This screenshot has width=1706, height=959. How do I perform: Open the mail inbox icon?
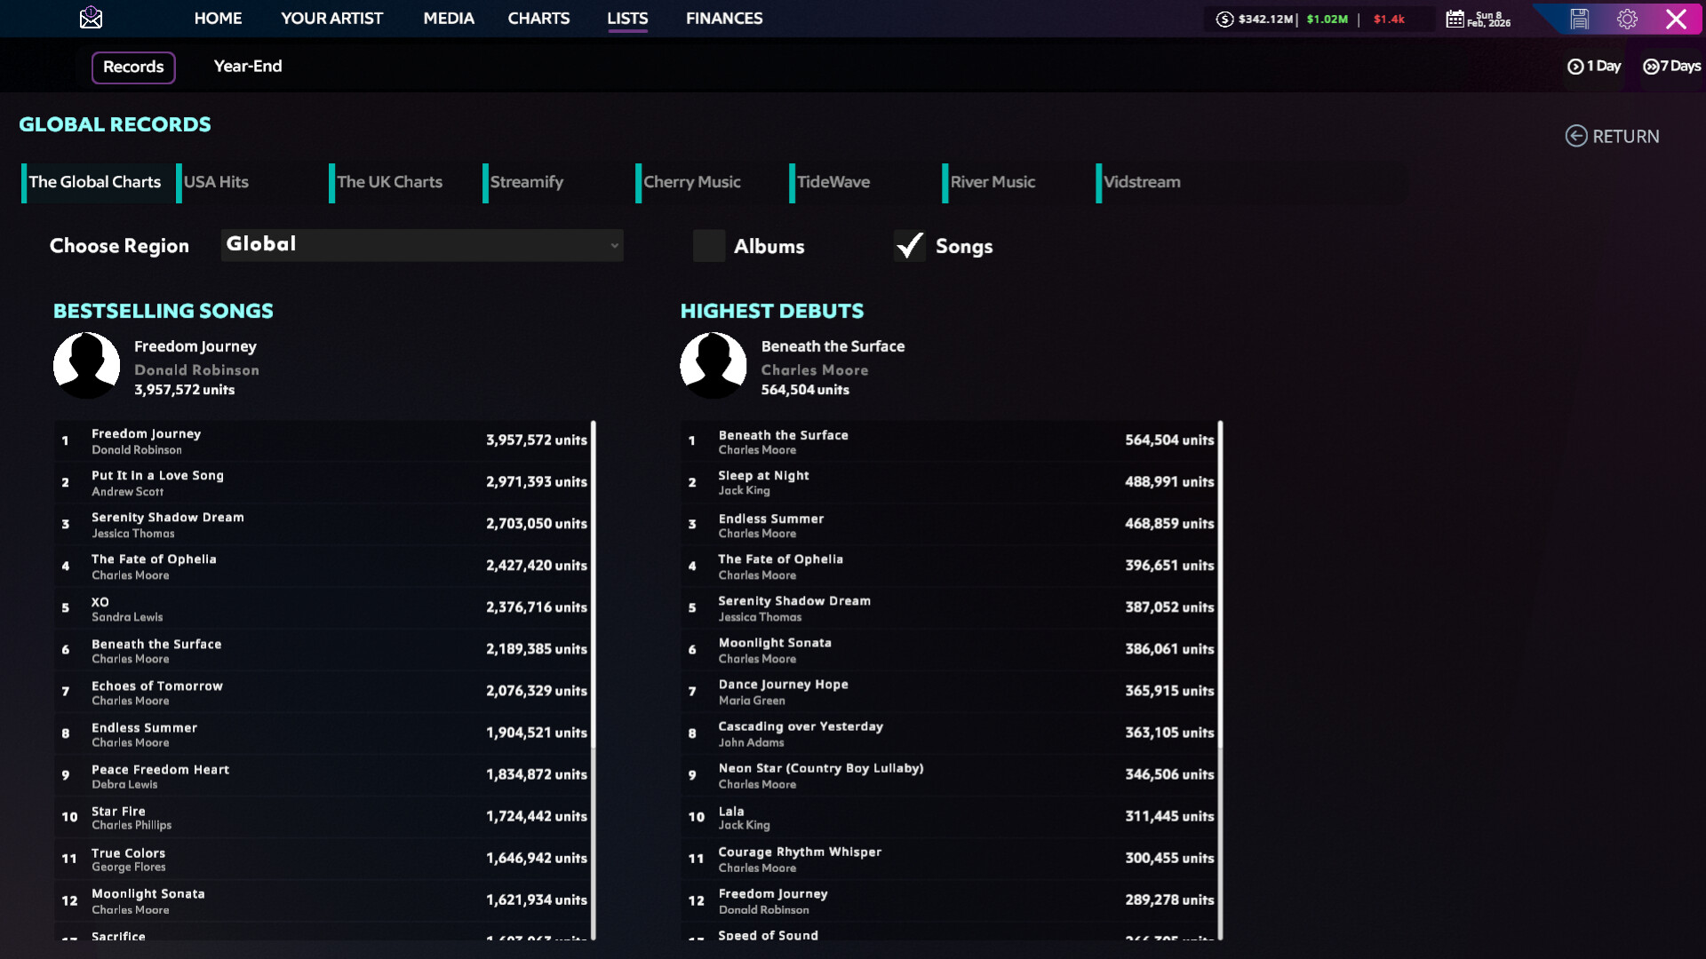point(91,18)
